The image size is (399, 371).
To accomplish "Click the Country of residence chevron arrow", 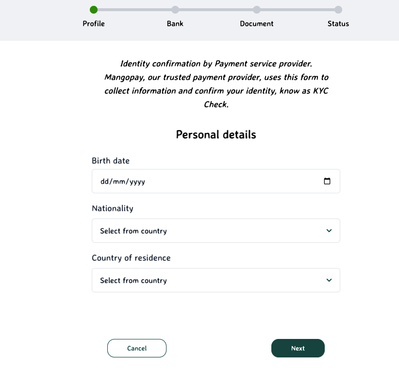I will (x=329, y=280).
